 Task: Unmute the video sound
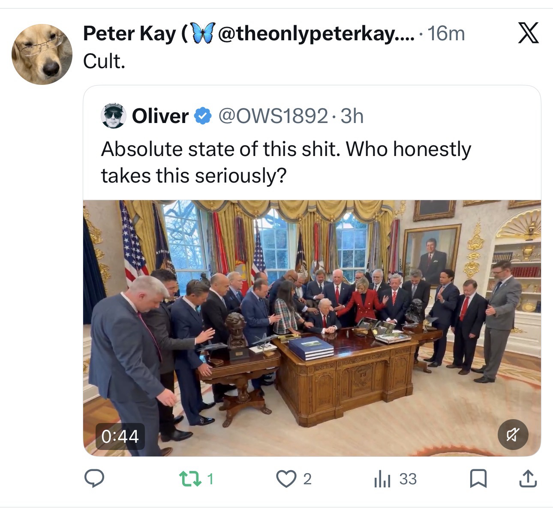pos(513,435)
